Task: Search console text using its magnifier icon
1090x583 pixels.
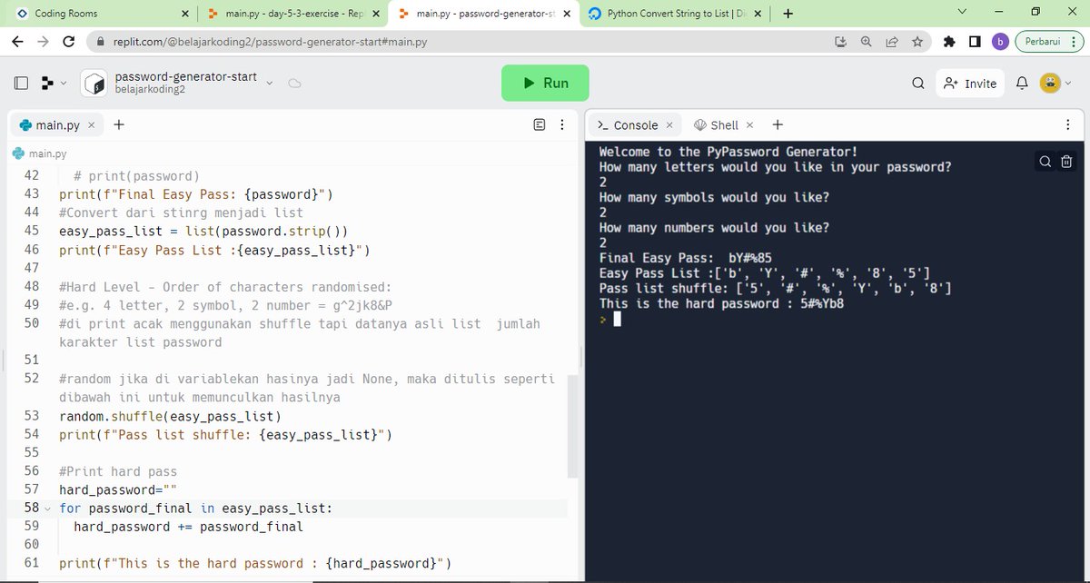Action: (x=1044, y=161)
